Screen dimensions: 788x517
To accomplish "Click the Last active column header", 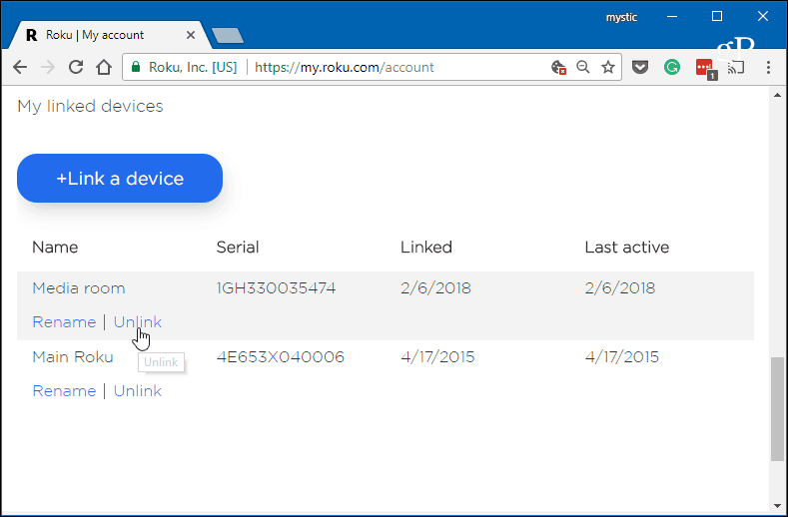I will tap(626, 248).
